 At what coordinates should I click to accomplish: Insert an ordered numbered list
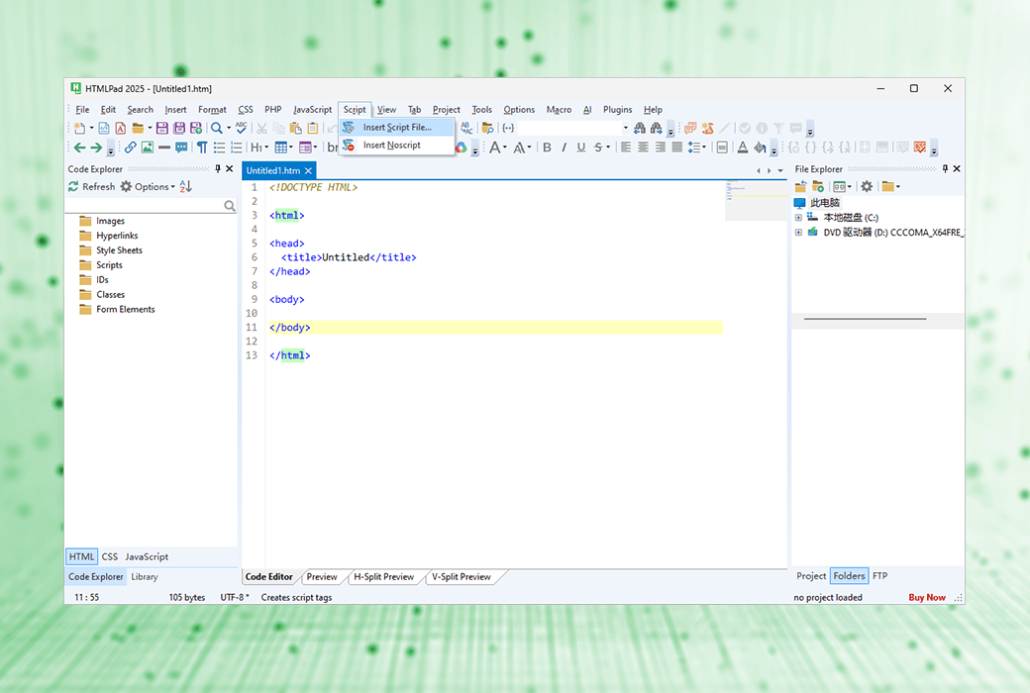(237, 148)
